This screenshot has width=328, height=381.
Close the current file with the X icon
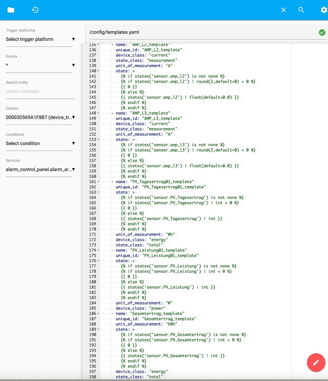283,10
